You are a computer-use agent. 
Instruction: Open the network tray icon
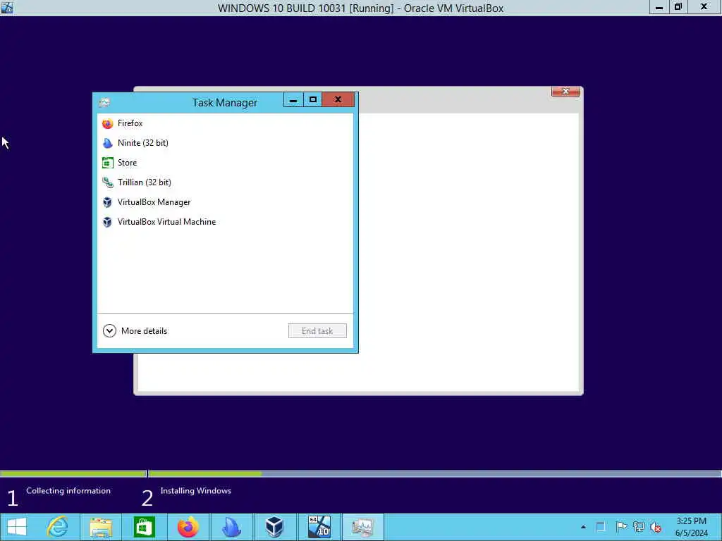pyautogui.click(x=639, y=527)
